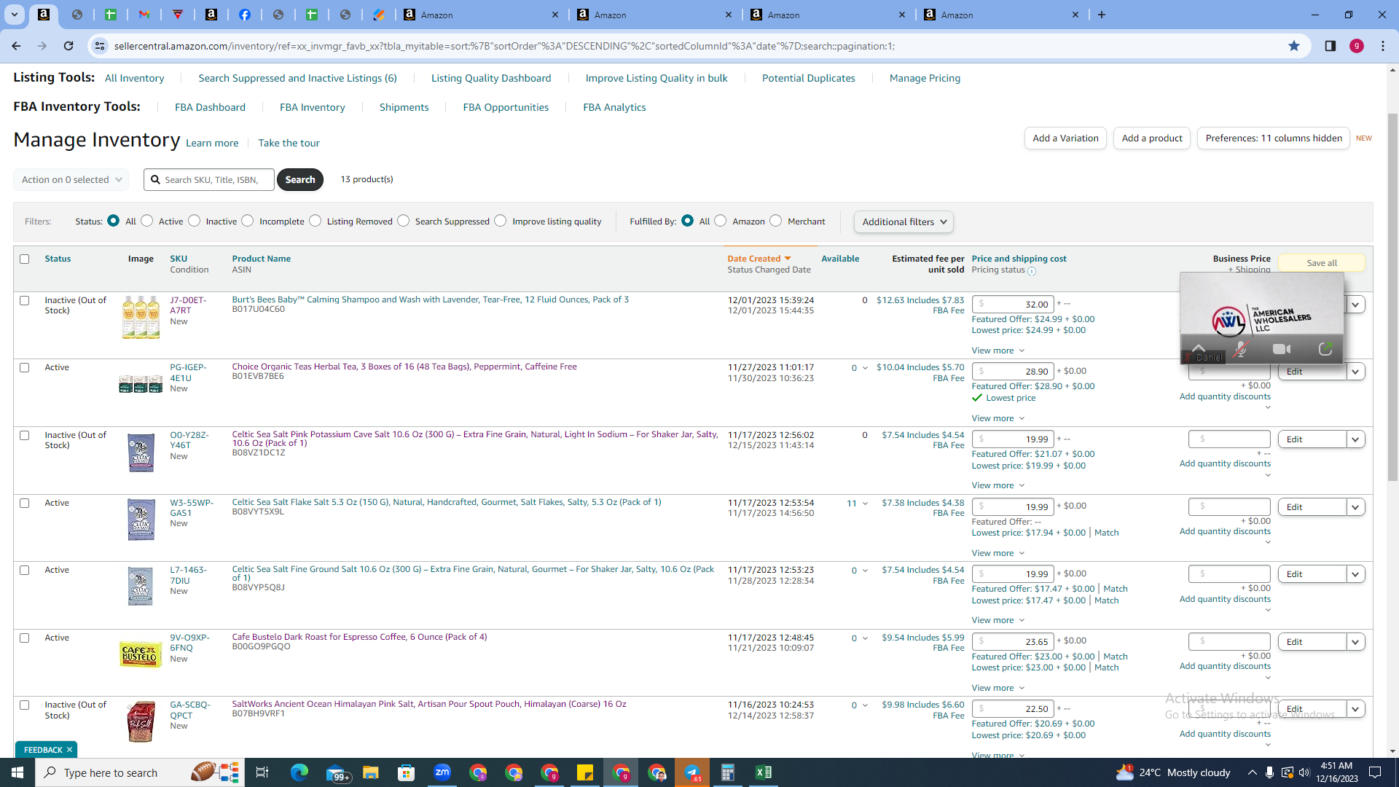Viewport: 1399px width, 787px height.
Task: Click the Search button
Action: pos(300,179)
